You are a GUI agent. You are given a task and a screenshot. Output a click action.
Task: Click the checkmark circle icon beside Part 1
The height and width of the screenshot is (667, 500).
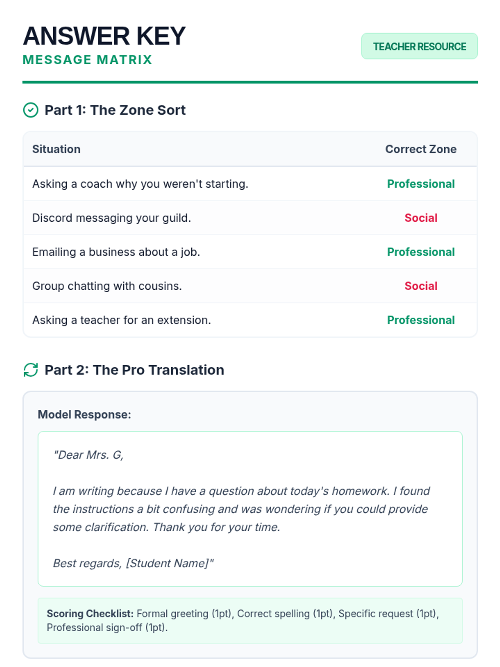tap(30, 110)
